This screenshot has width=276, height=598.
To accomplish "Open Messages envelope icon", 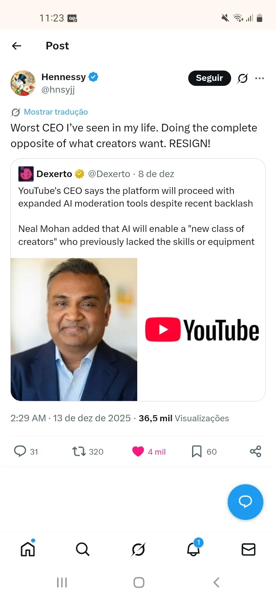I will [248, 550].
